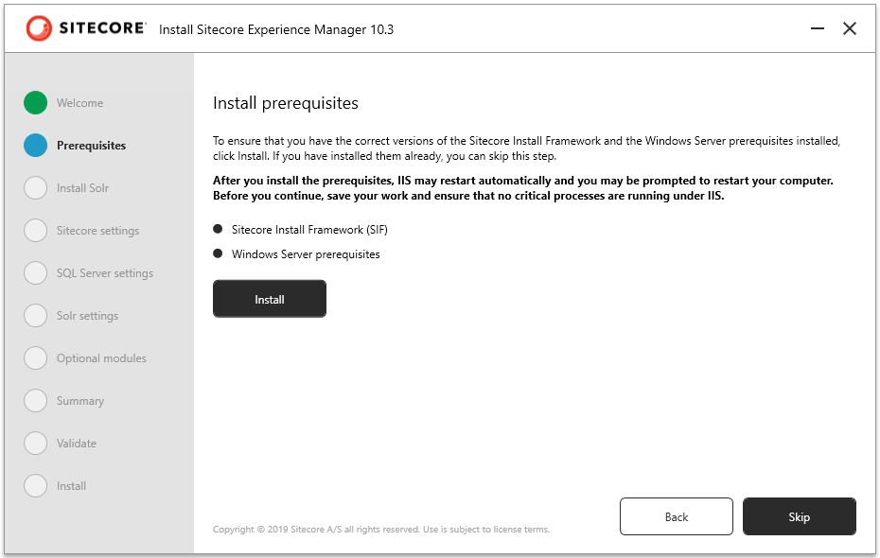Click the Validate step circle
The width and height of the screenshot is (880, 558).
tap(35, 444)
